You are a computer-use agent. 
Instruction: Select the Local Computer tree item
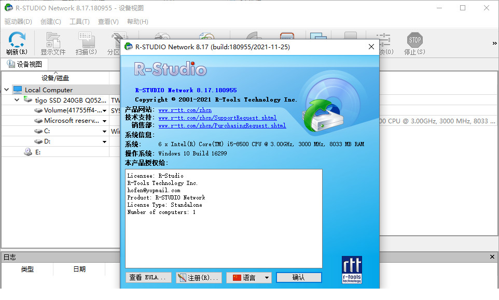pos(49,90)
